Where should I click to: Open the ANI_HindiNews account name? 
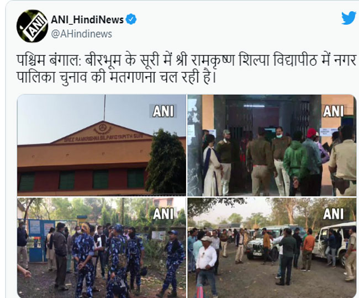click(87, 19)
